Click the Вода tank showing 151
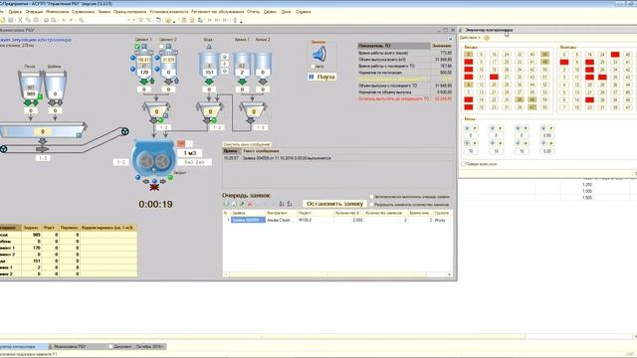 [209, 65]
